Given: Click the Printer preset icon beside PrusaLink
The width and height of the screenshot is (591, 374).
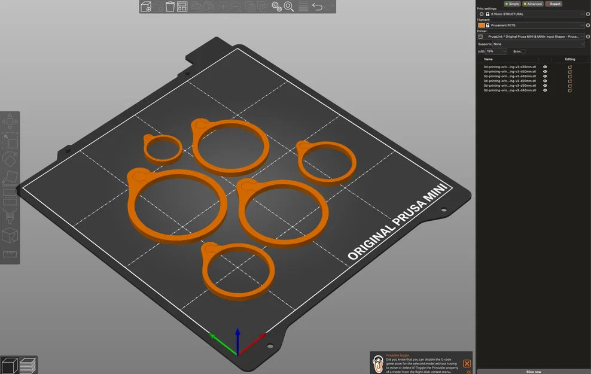Looking at the screenshot, I should (480, 37).
